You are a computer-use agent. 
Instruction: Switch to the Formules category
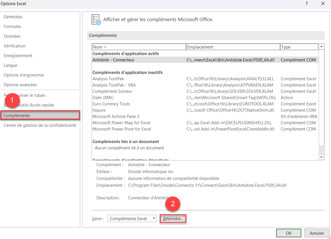[12, 27]
